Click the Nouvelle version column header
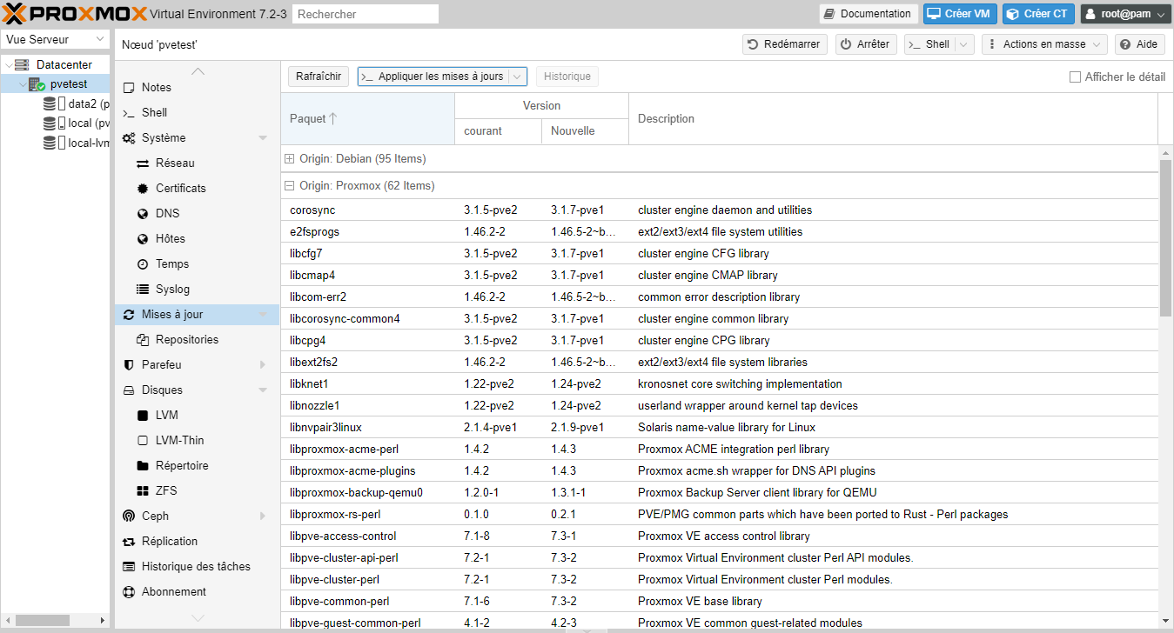1174x633 pixels. pyautogui.click(x=585, y=131)
